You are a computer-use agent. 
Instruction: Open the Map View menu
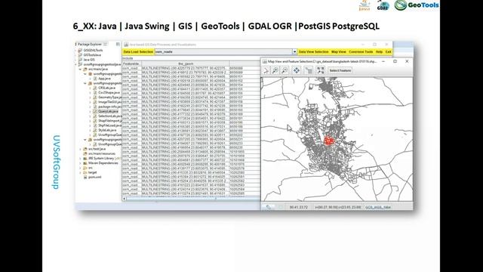[339, 52]
